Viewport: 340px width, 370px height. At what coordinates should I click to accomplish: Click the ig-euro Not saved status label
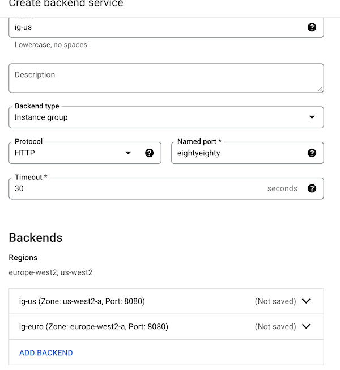tap(275, 326)
